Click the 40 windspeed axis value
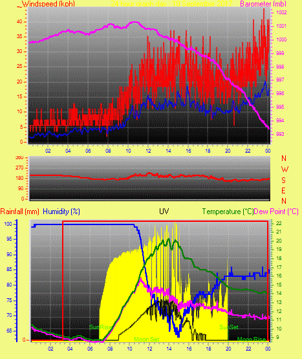302x359 pixels. pyautogui.click(x=19, y=22)
